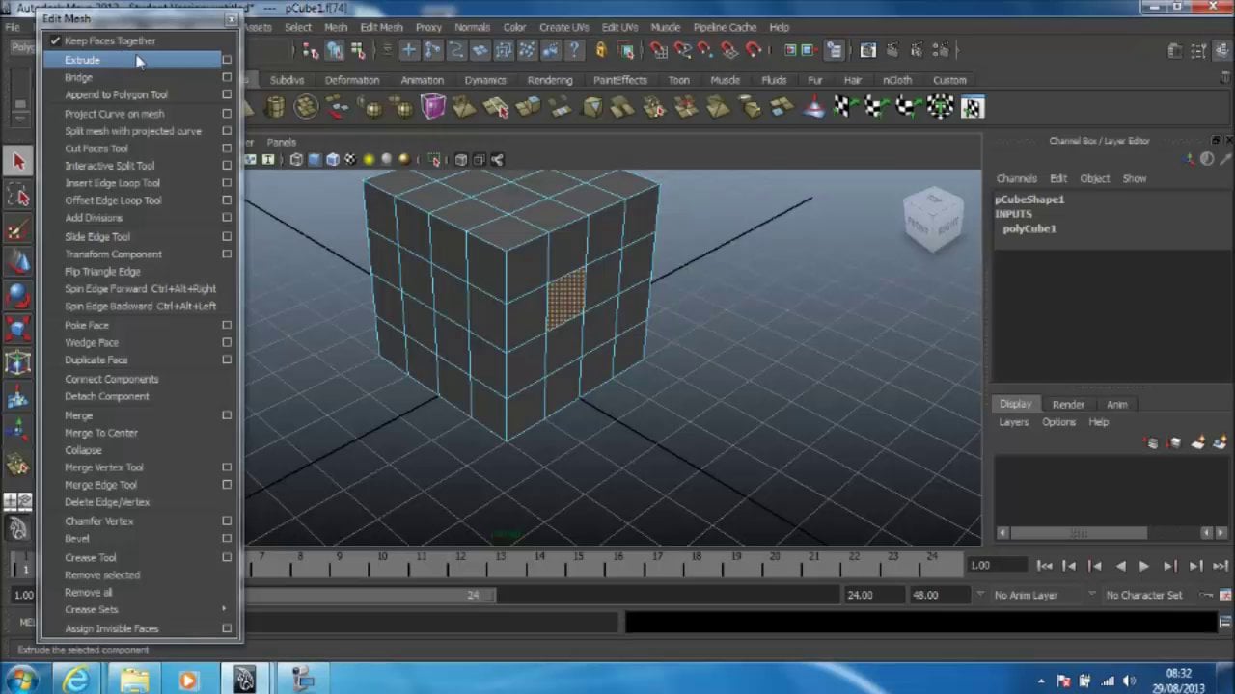Screen dimensions: 1235x694
Task: Open the Windows Start button
Action: [23, 680]
